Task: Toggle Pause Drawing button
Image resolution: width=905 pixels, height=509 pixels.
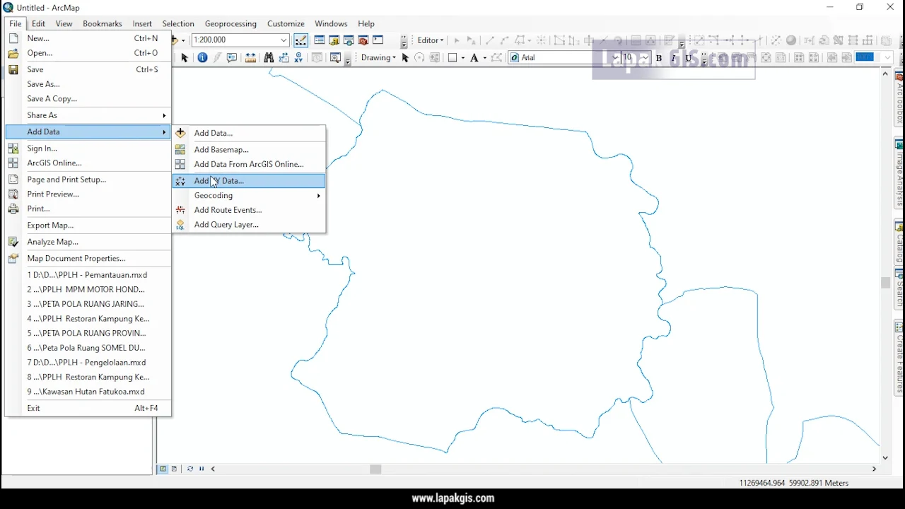Action: pos(202,469)
